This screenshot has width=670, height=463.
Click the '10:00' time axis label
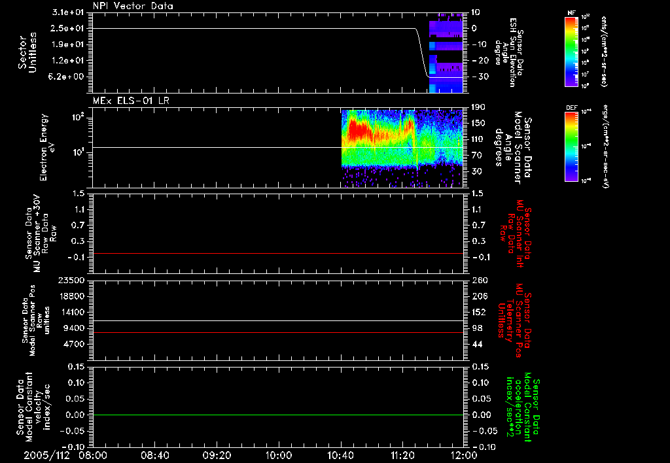(279, 455)
